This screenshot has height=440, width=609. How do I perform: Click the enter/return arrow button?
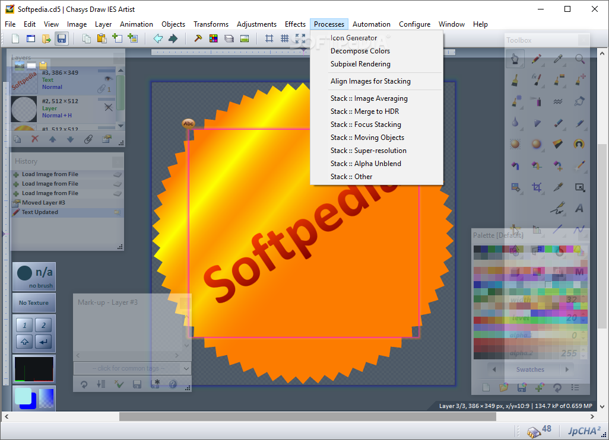coord(43,342)
